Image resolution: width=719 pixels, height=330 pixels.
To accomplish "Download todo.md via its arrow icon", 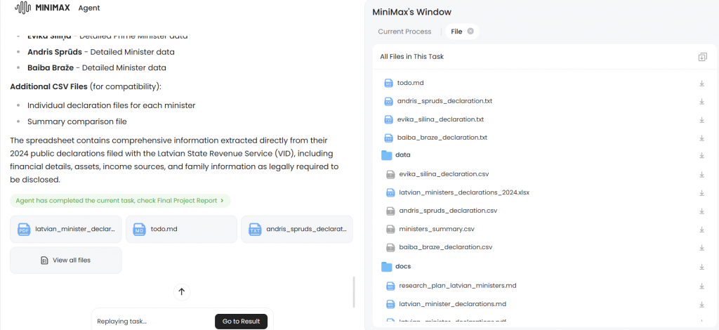I will tap(701, 84).
